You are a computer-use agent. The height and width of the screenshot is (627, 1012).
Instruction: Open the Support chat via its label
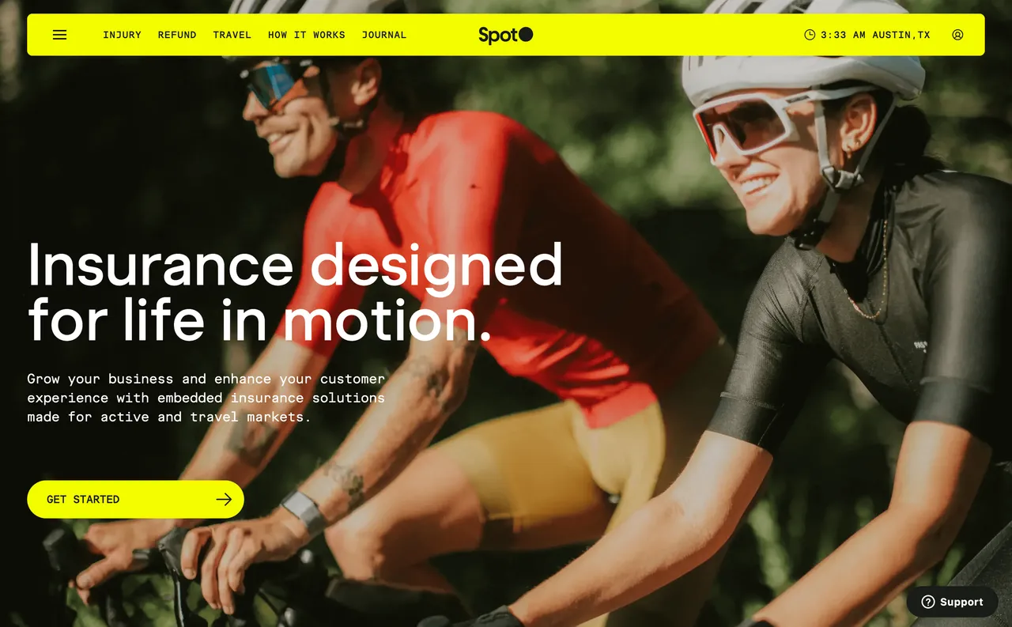tap(961, 602)
